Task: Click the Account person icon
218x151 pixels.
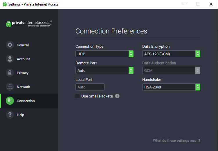Action: [x=10, y=59]
